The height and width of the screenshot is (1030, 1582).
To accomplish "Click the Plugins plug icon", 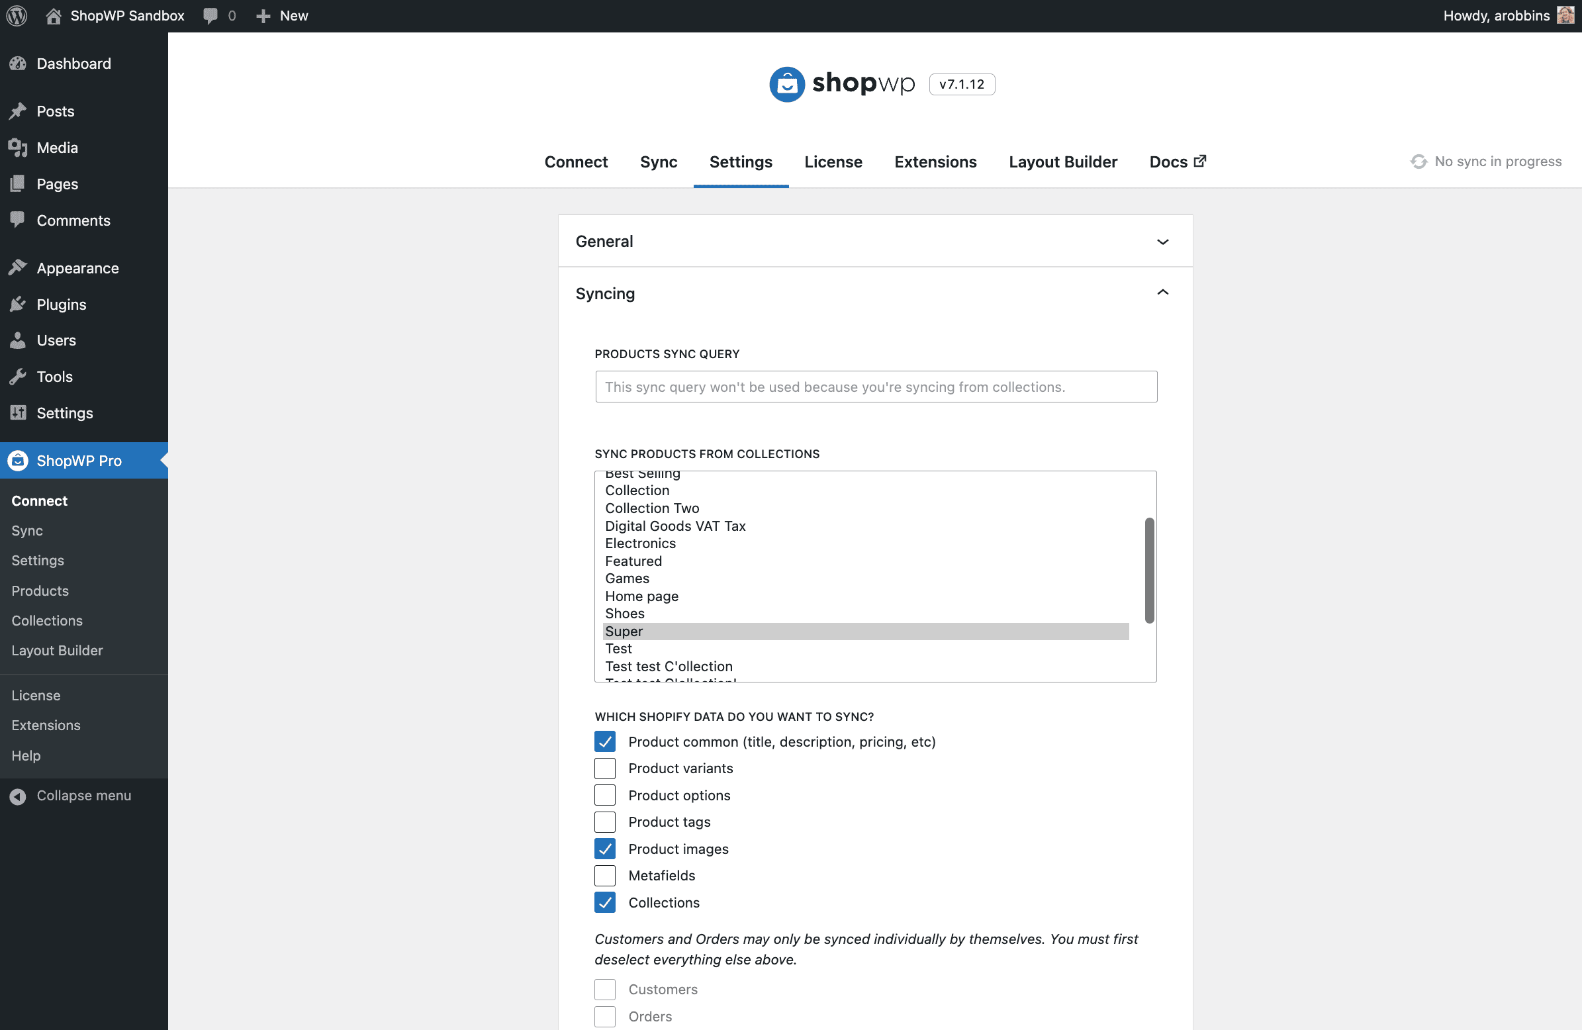I will click(x=18, y=304).
